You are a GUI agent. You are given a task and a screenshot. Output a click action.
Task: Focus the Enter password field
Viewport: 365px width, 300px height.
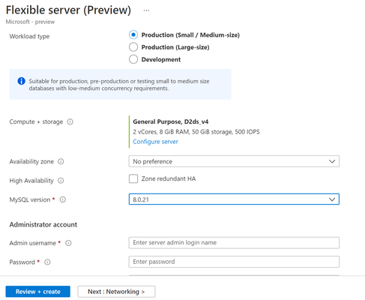tap(234, 262)
